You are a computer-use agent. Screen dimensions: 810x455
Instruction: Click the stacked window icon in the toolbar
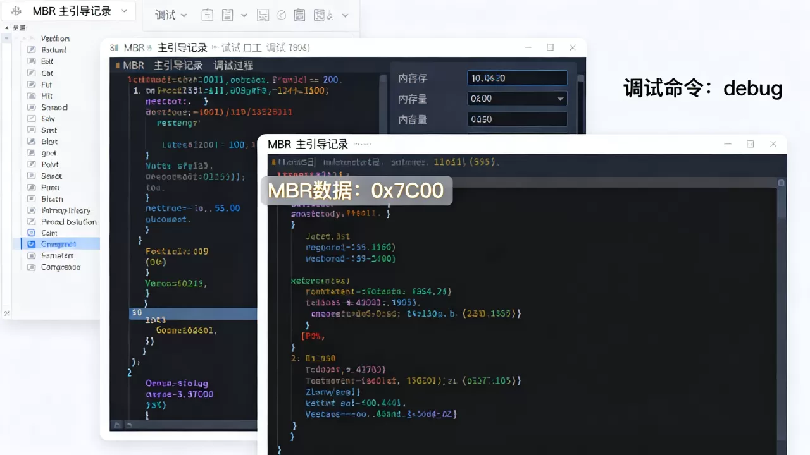click(x=300, y=15)
